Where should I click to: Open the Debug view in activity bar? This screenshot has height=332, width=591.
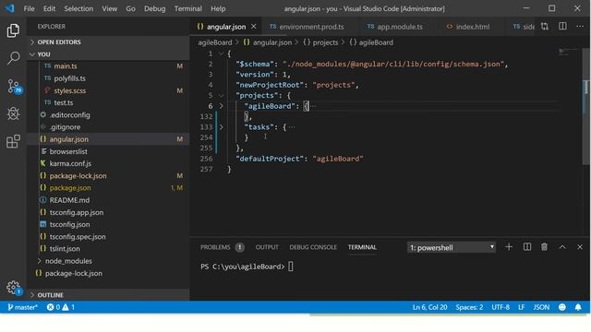tap(13, 113)
